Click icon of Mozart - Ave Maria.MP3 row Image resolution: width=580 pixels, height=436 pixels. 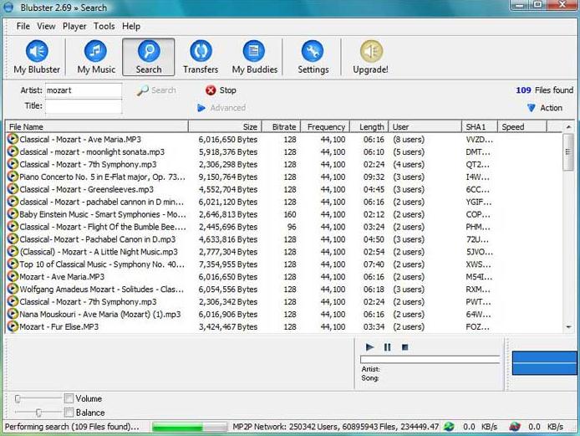coord(13,277)
